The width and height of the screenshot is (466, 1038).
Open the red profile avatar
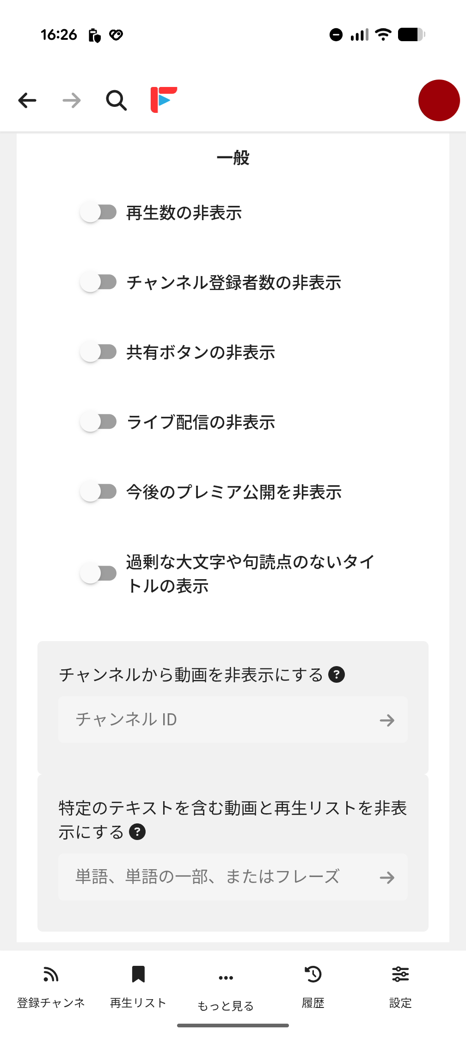point(438,100)
